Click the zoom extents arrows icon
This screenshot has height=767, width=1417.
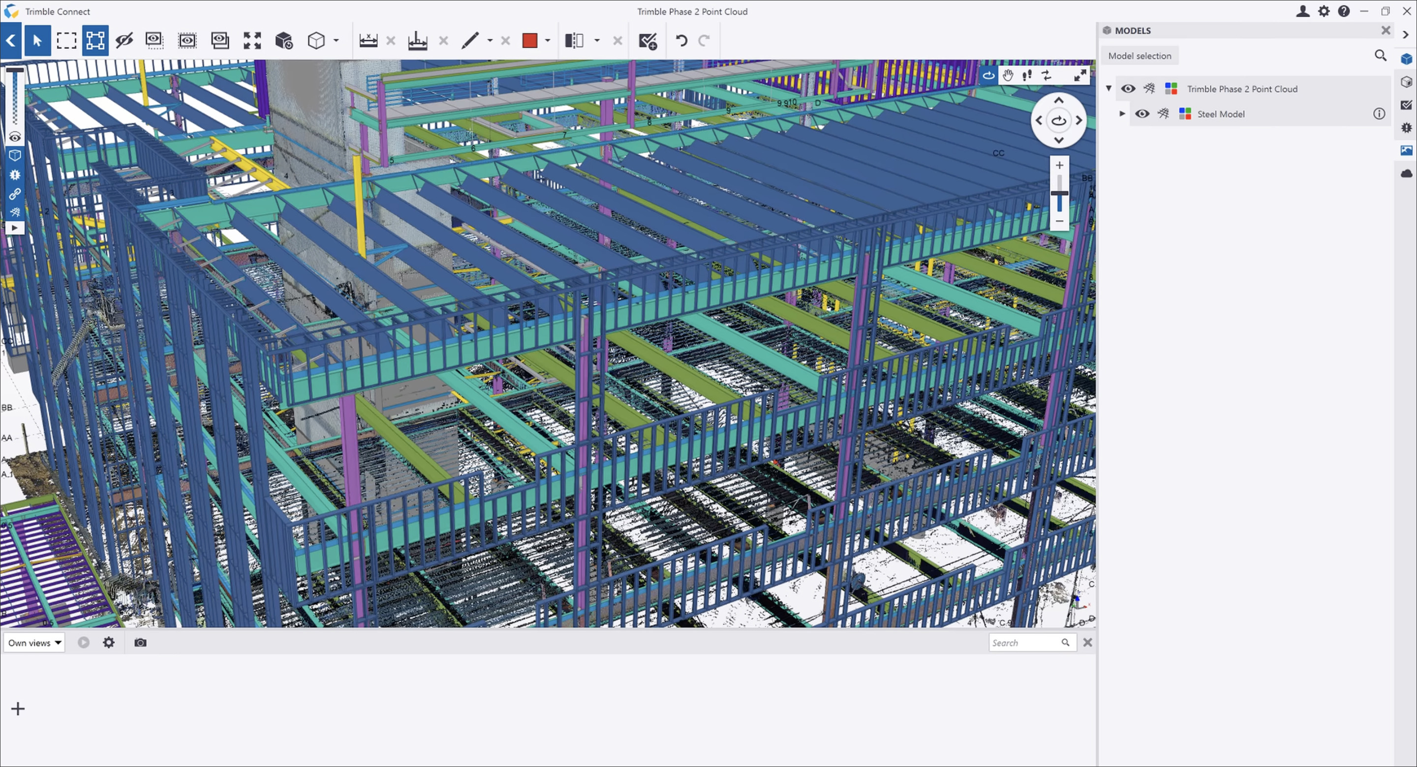click(x=252, y=40)
